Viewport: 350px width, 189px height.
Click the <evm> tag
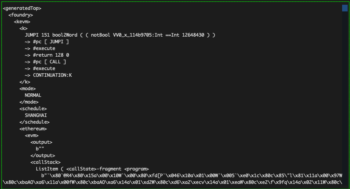[32, 135]
